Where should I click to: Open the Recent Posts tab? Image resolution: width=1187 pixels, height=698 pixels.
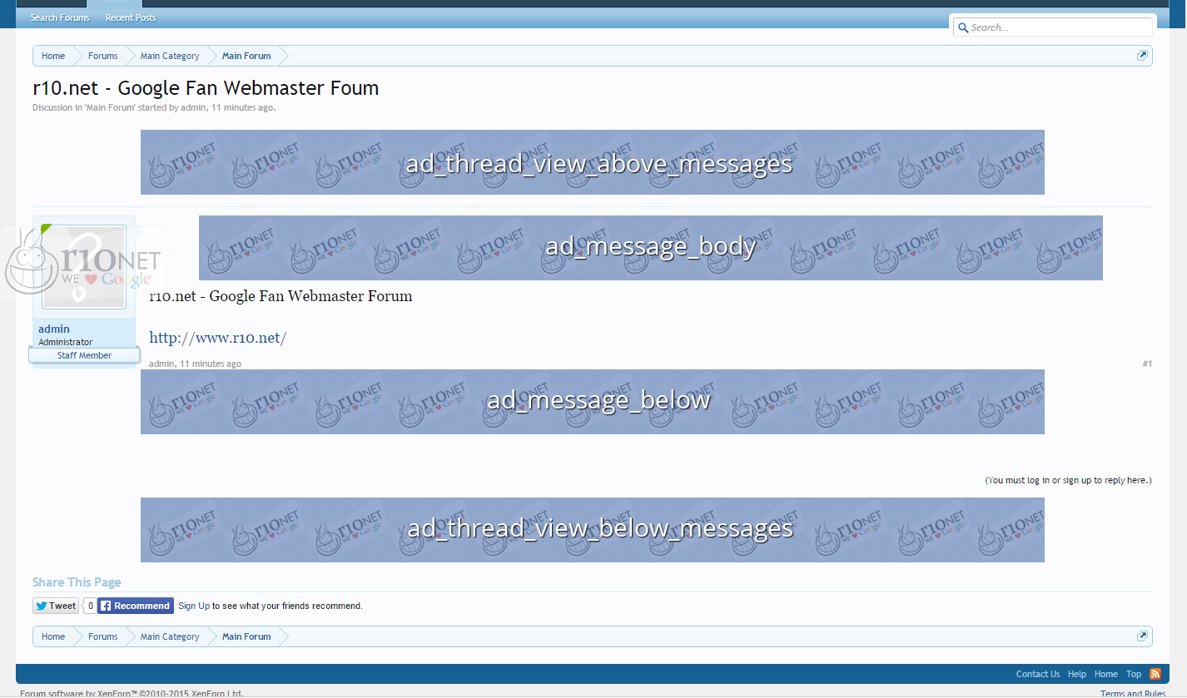131,17
